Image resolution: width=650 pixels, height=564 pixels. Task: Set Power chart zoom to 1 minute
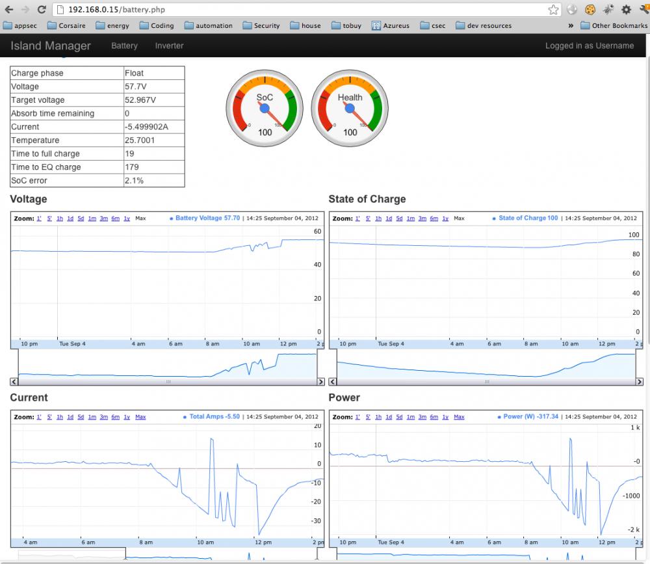click(x=357, y=417)
